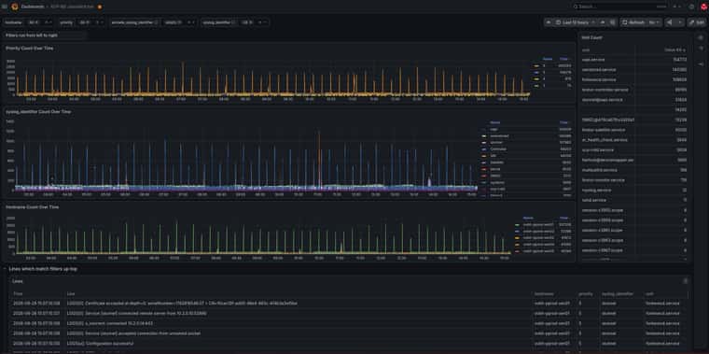Image resolution: width=709 pixels, height=354 pixels.
Task: Sort priority legend by Total column
Action: [x=563, y=59]
